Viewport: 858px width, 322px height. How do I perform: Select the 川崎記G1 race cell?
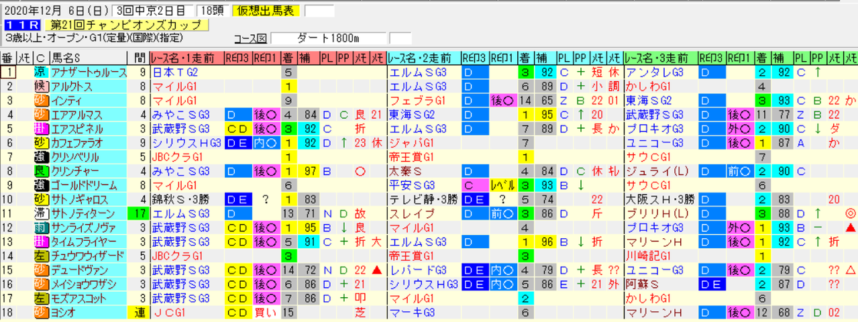660,256
